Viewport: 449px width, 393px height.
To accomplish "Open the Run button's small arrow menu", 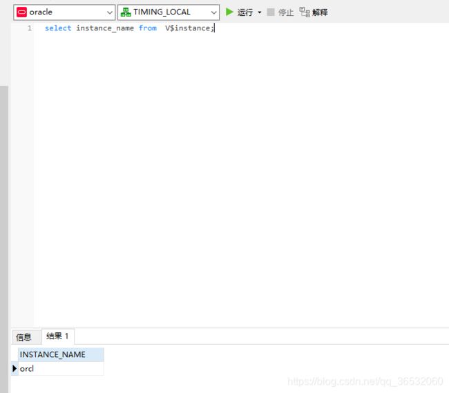I will coord(260,12).
